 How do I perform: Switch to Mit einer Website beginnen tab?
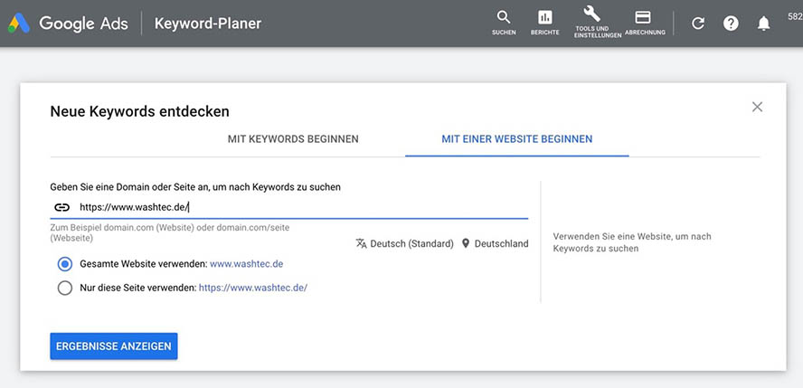pos(516,139)
